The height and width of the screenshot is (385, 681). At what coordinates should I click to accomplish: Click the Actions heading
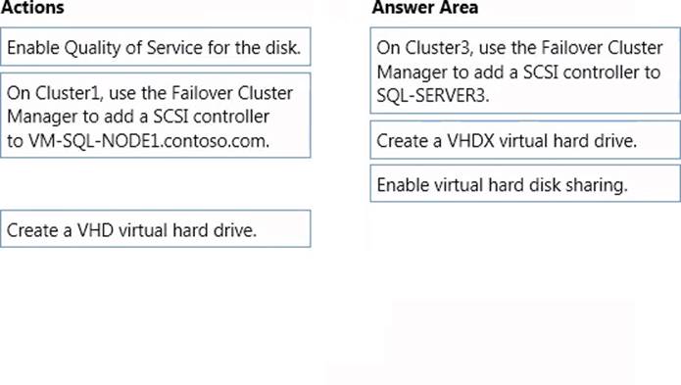tap(32, 8)
